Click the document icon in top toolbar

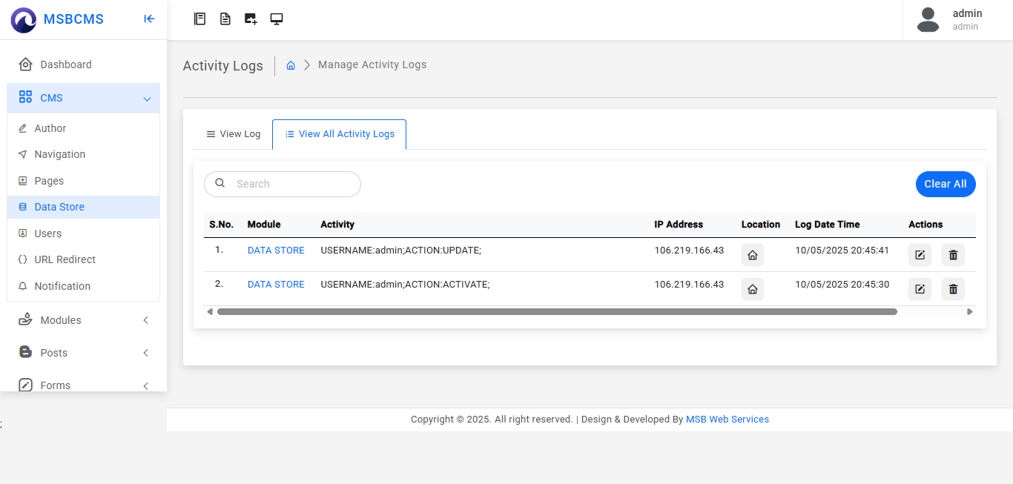[x=225, y=19]
